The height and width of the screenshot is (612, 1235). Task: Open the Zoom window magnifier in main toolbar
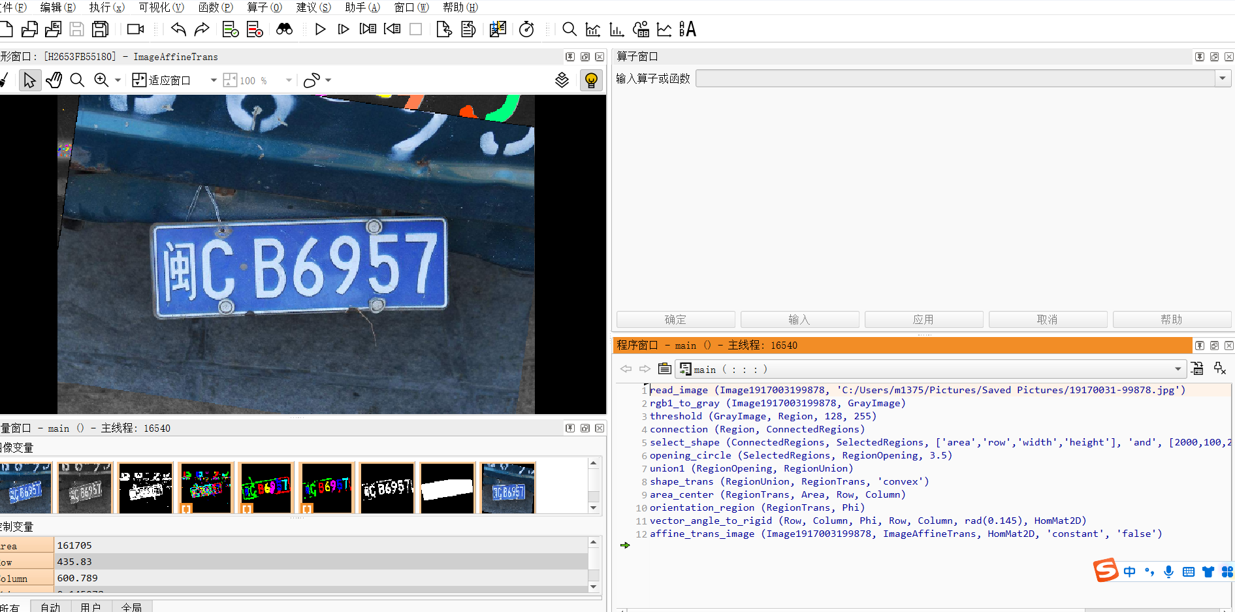(x=569, y=29)
